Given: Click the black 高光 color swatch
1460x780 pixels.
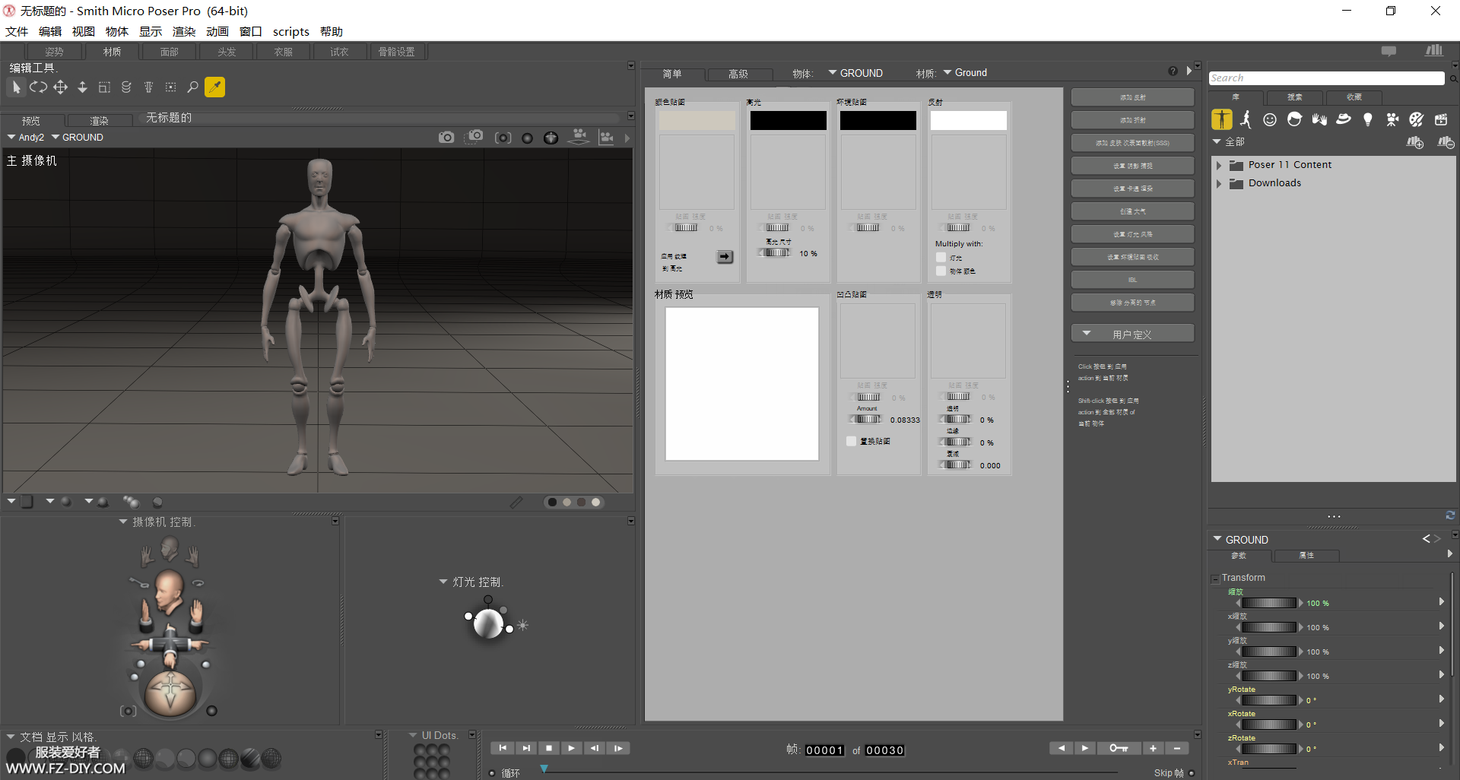Looking at the screenshot, I should point(788,121).
